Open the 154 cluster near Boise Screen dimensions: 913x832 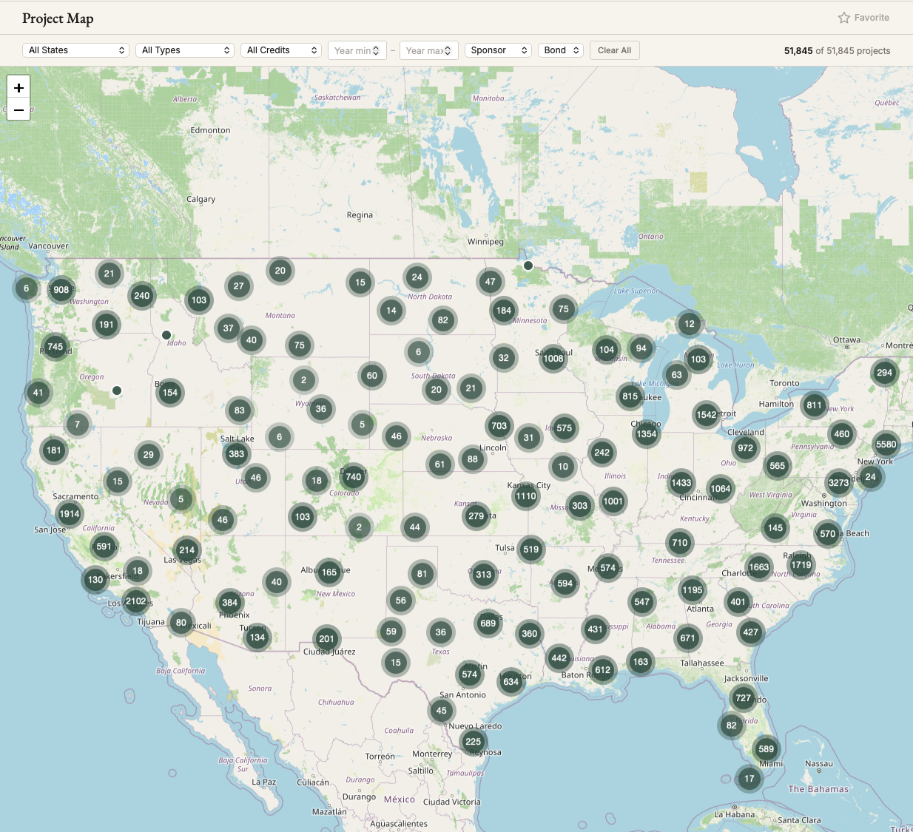(x=170, y=393)
